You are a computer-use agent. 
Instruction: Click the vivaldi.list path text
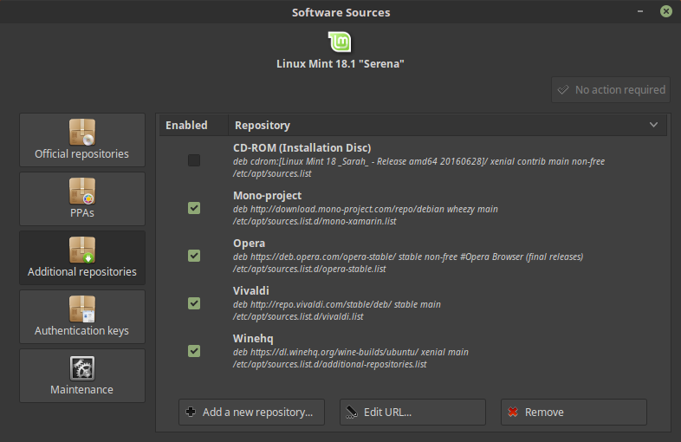pyautogui.click(x=298, y=316)
